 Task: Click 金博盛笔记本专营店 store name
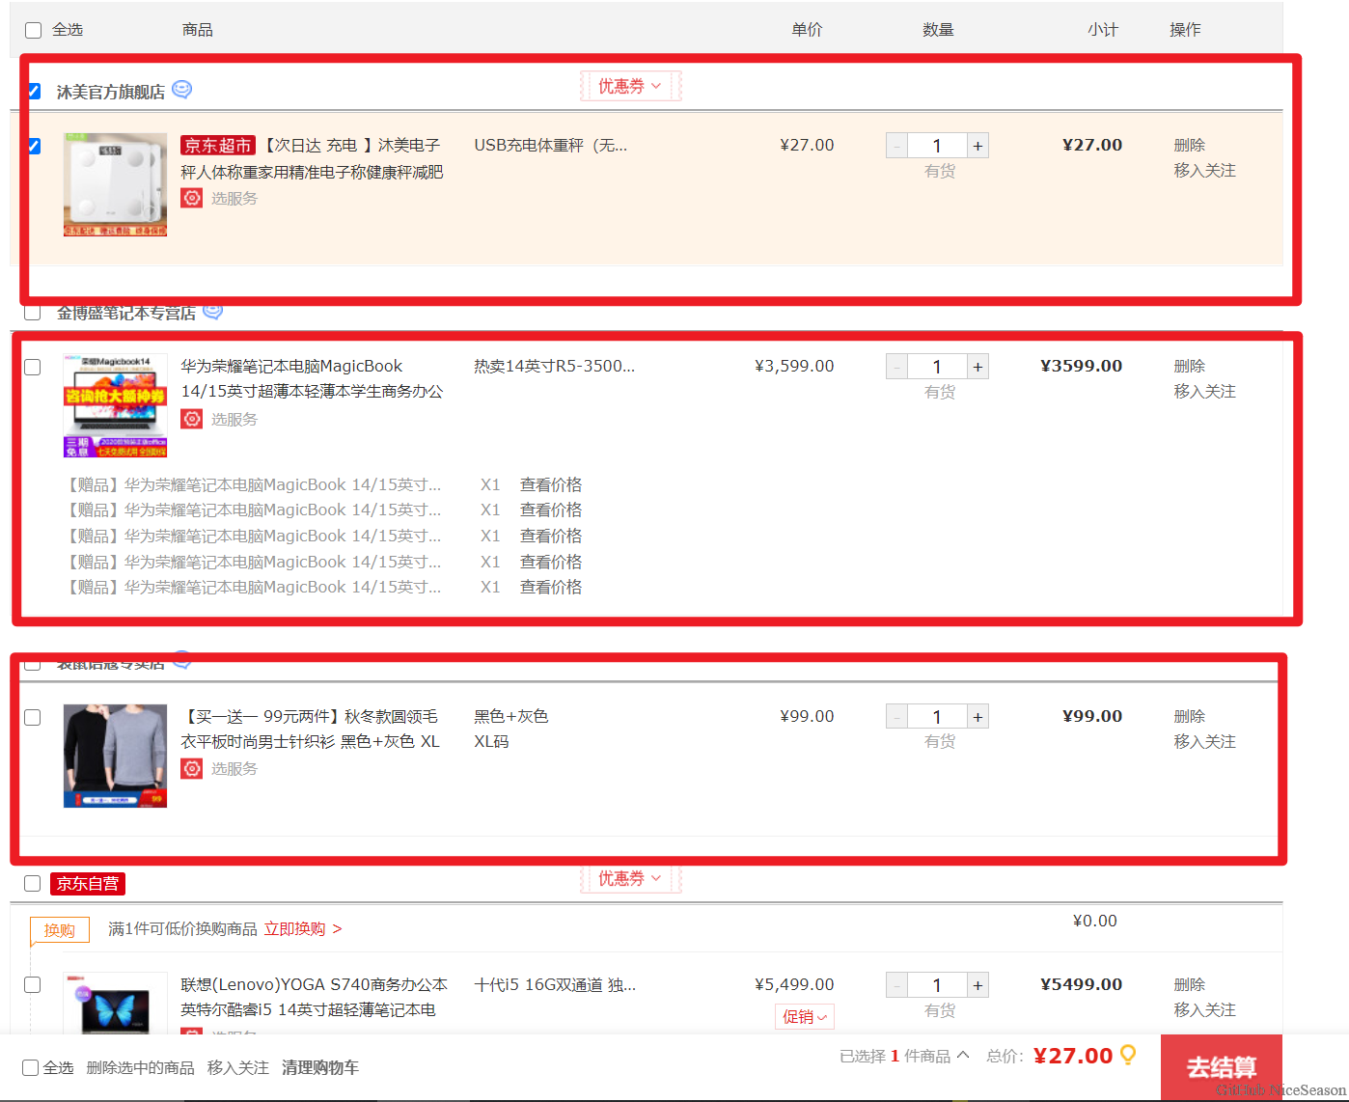pyautogui.click(x=125, y=313)
